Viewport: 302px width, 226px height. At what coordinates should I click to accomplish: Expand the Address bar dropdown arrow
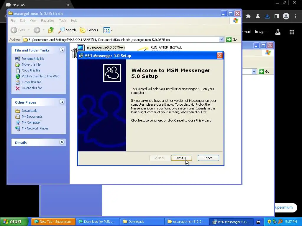[x=221, y=39]
